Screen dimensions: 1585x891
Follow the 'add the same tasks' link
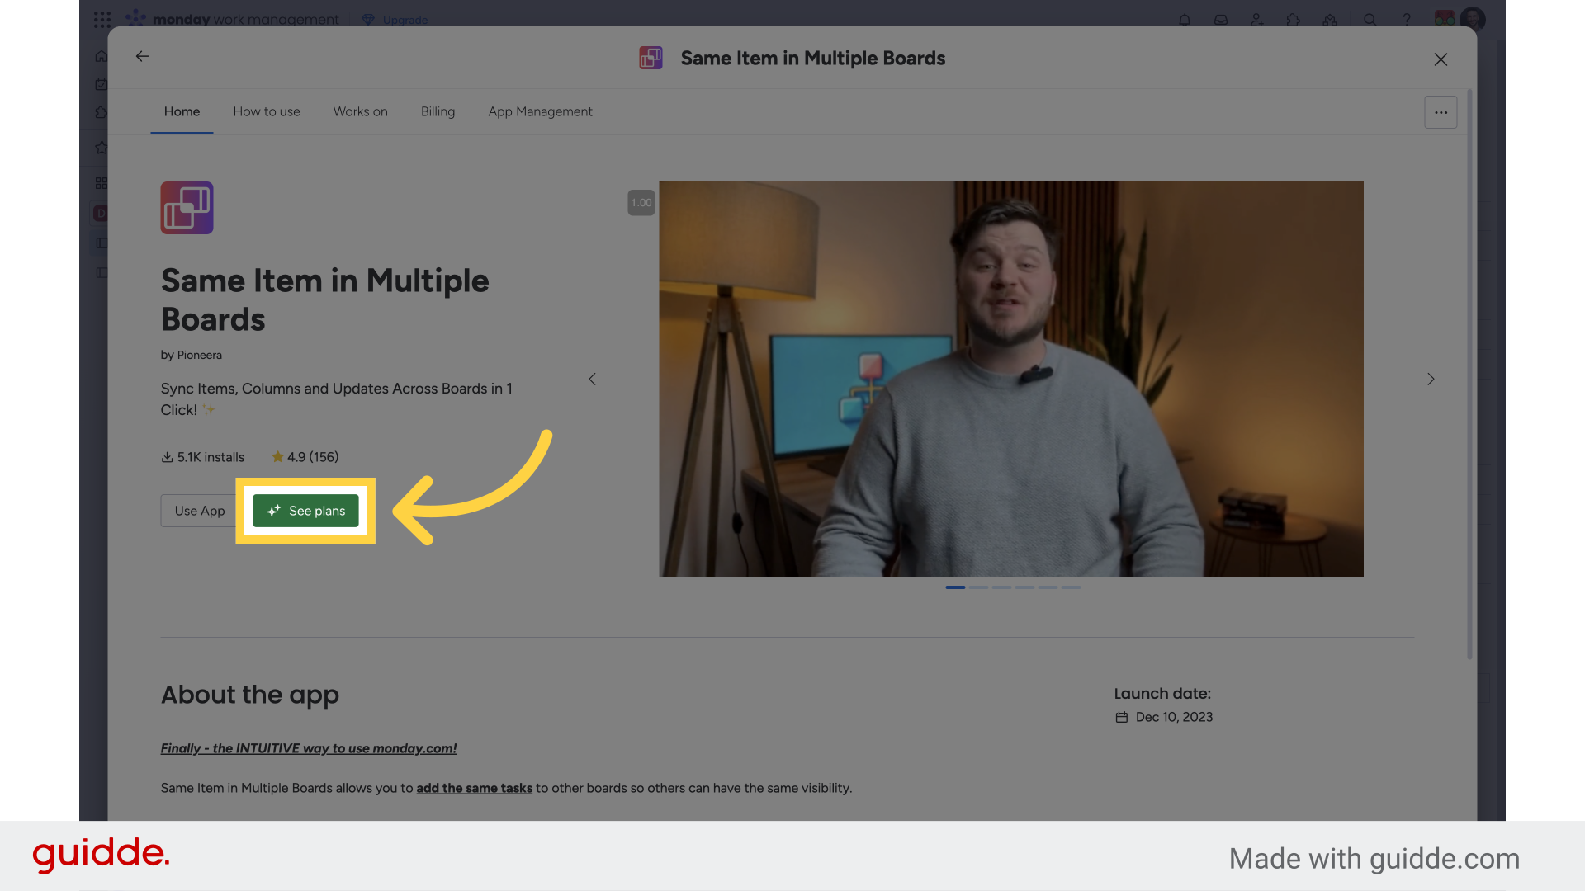click(475, 788)
